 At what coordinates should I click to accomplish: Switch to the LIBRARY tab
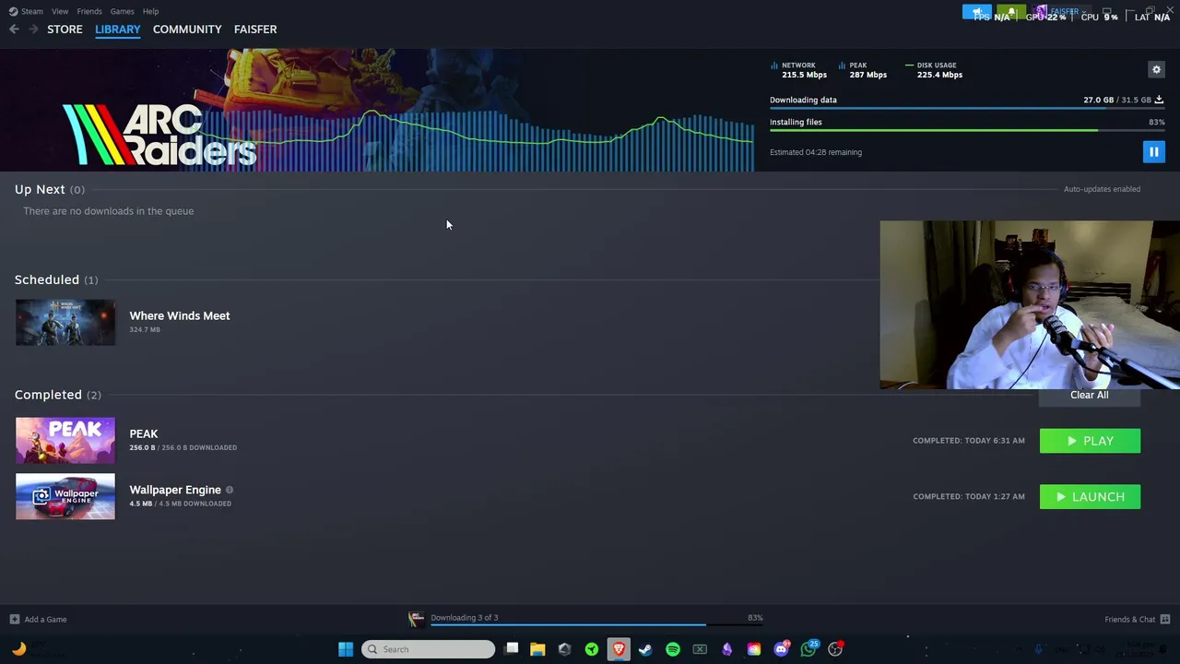[117, 30]
